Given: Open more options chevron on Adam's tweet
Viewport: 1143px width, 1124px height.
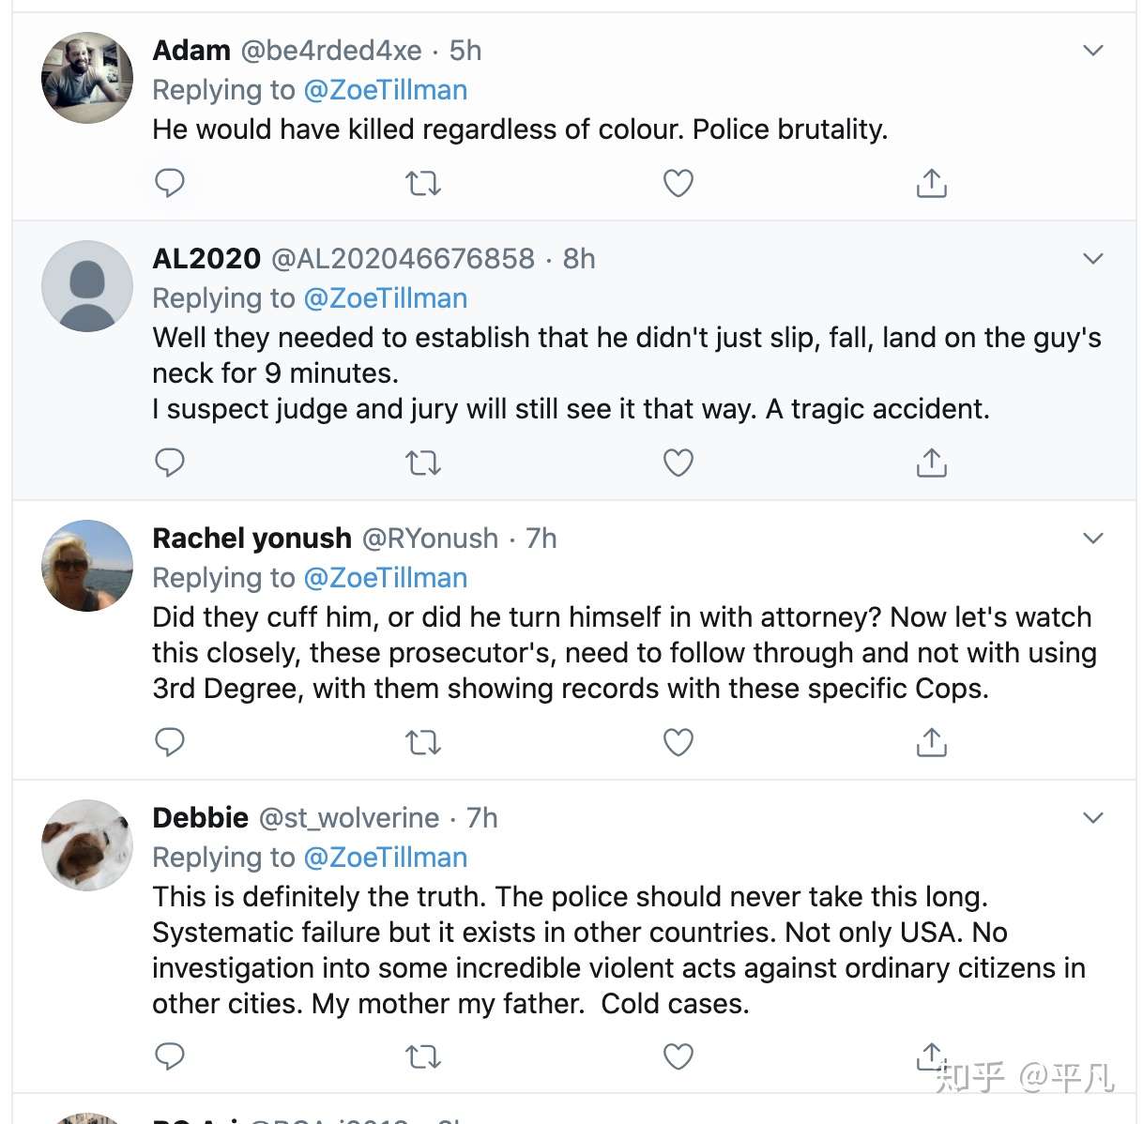Looking at the screenshot, I should (1092, 50).
